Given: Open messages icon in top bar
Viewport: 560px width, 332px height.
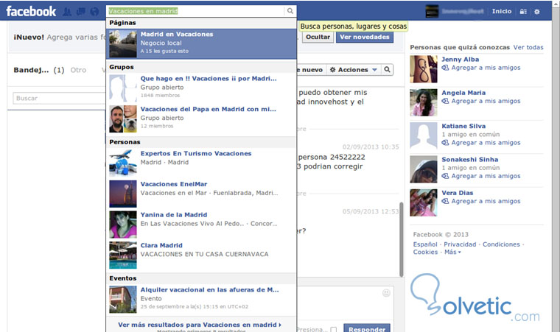Looking at the screenshot, I should coord(81,12).
